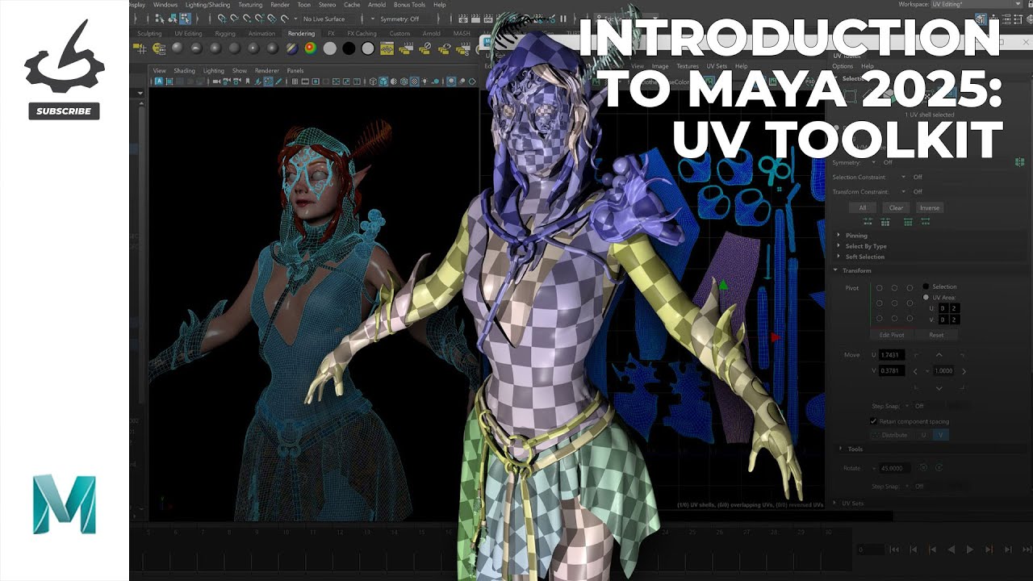Click the 'Clear' selection button
The image size is (1033, 581).
click(x=896, y=207)
